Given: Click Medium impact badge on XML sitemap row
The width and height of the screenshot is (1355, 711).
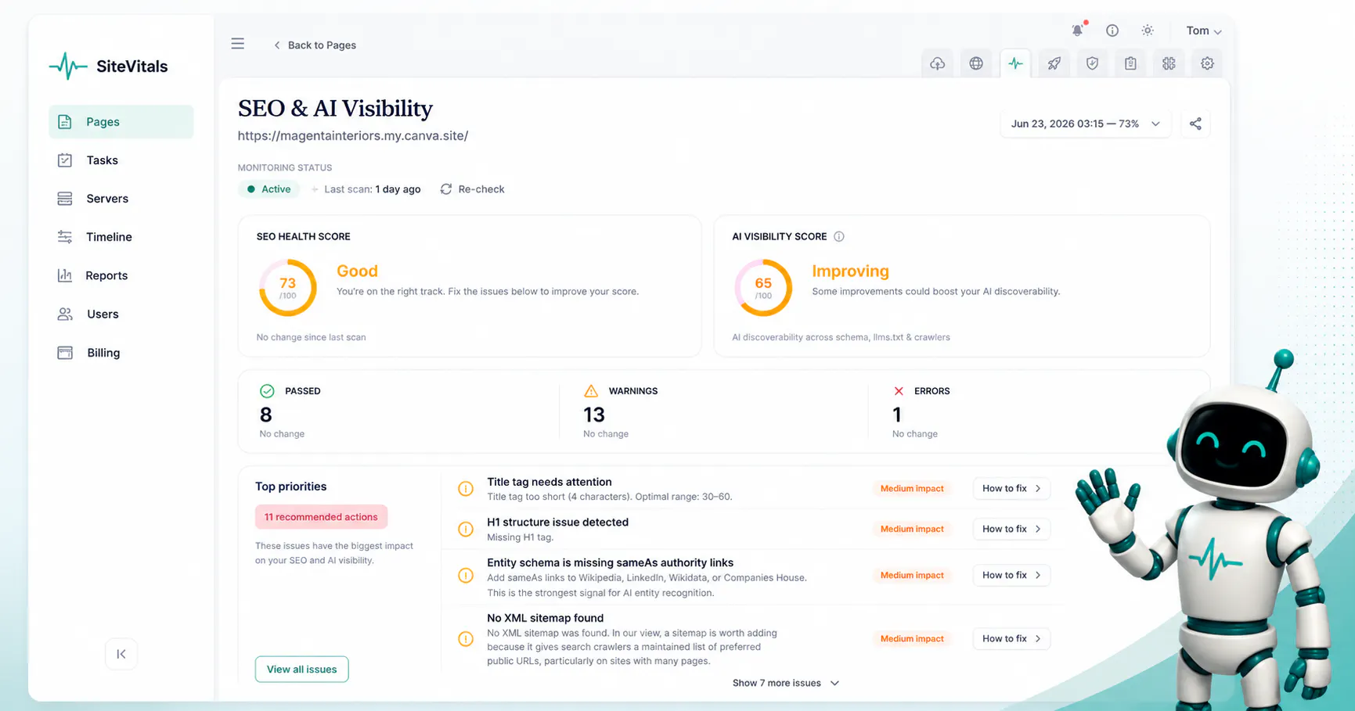Looking at the screenshot, I should (912, 639).
